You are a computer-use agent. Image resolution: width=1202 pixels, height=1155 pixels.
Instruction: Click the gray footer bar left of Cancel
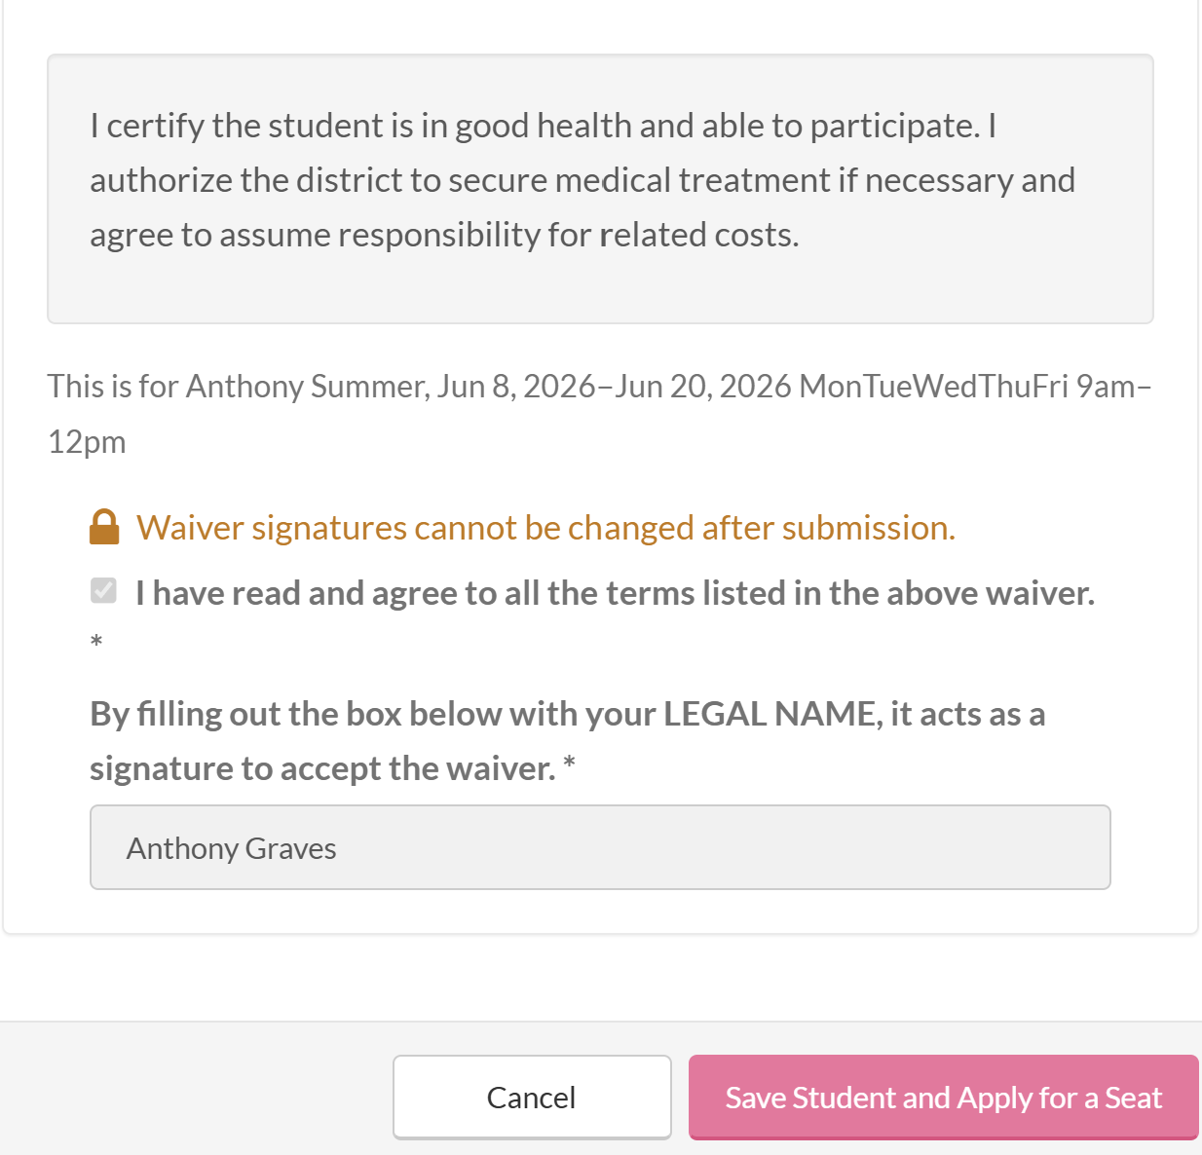[195, 1089]
